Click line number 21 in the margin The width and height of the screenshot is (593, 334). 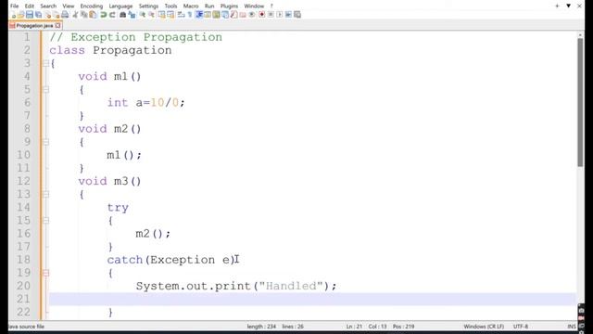point(23,299)
